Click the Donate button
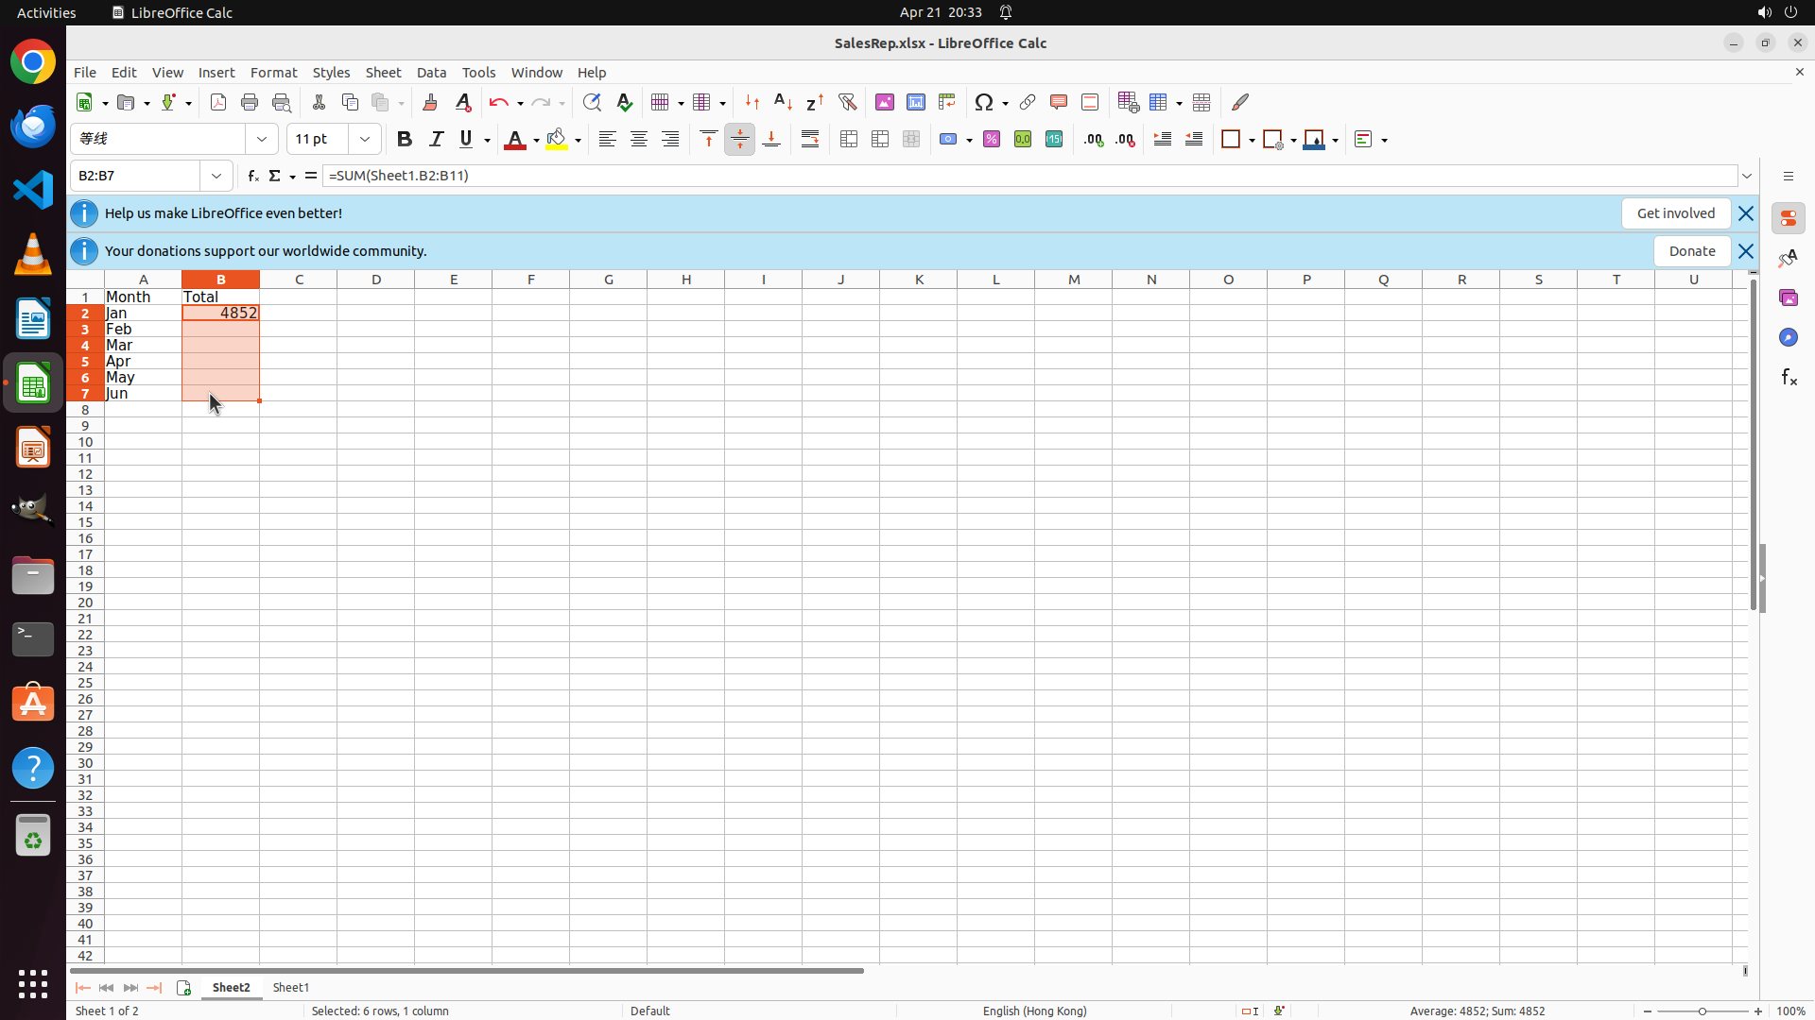This screenshot has height=1020, width=1815. click(1691, 251)
